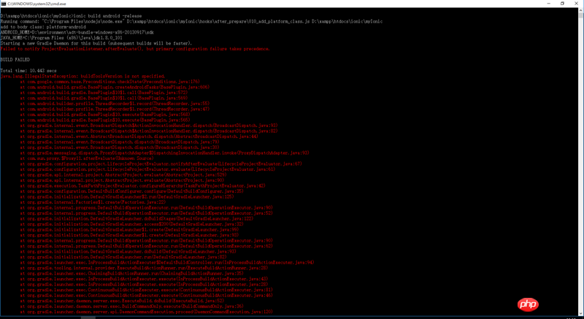Click the ThreadRecorder.java:55 stack line
Screen dimensions: 584x319
(x=115, y=103)
